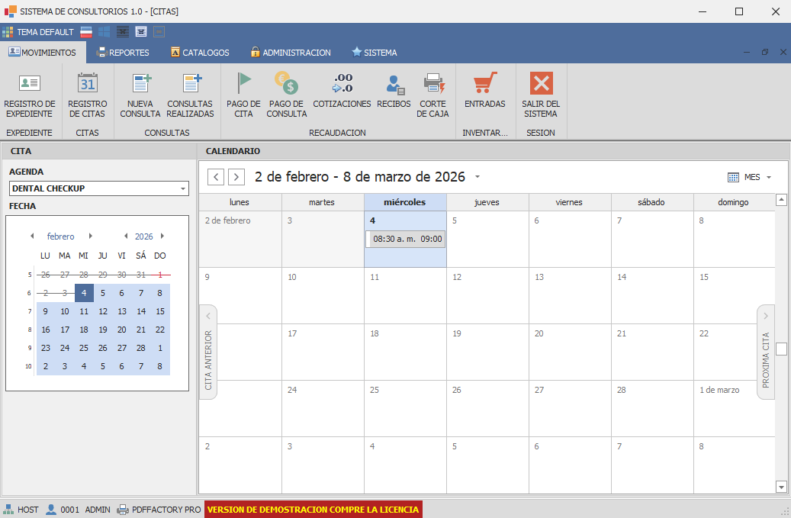Open the DENTAL CHECKUP agenda dropdown
The height and width of the screenshot is (518, 791).
coord(183,188)
